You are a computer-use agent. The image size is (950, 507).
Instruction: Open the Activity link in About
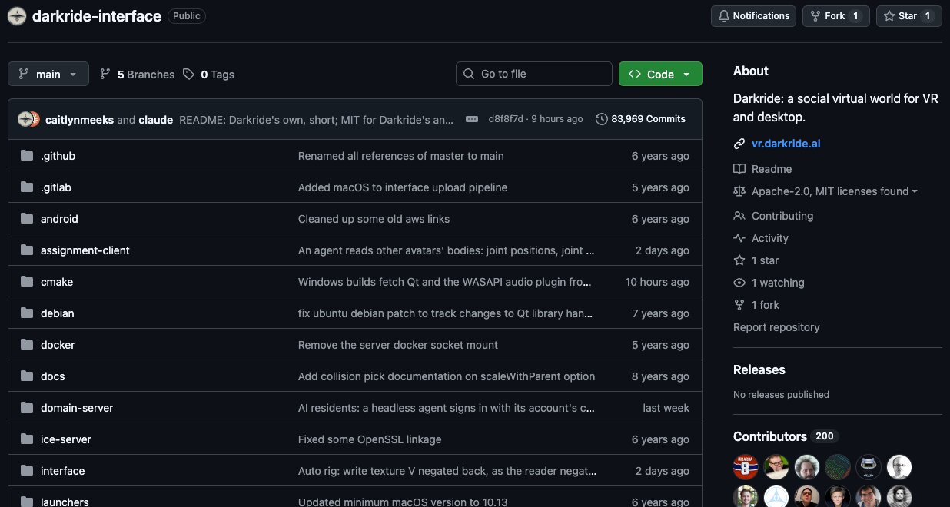(770, 238)
